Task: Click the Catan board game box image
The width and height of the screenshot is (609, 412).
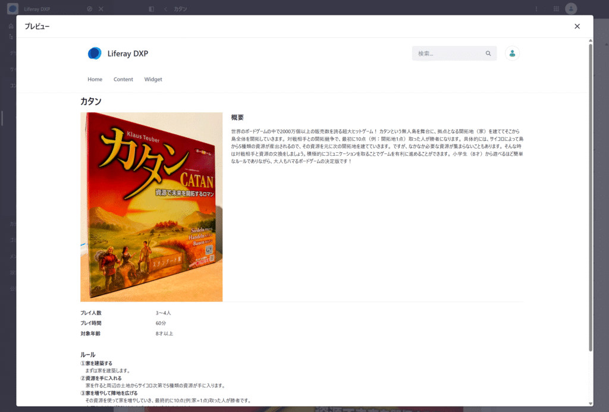Action: click(x=151, y=207)
